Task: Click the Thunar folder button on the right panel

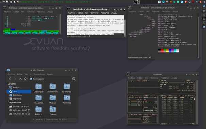Action: (x=204, y=27)
